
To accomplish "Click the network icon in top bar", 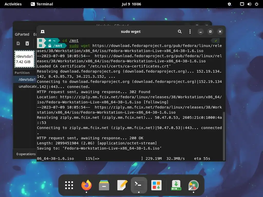I will tap(242, 4).
